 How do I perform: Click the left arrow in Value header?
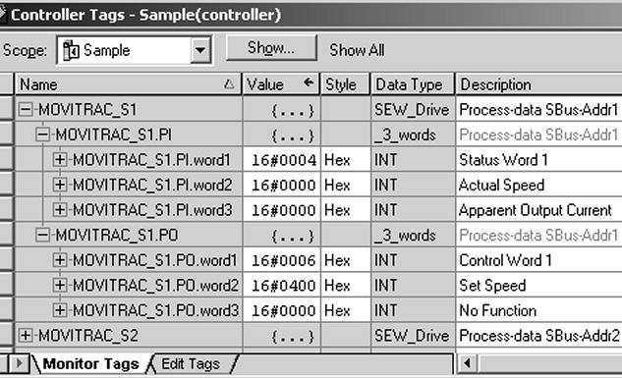tap(309, 82)
